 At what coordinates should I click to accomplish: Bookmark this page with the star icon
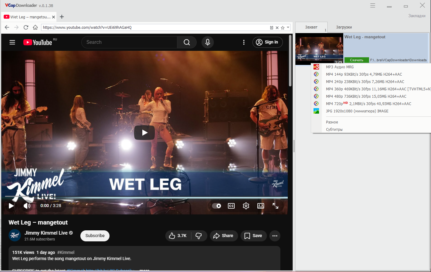click(x=283, y=28)
